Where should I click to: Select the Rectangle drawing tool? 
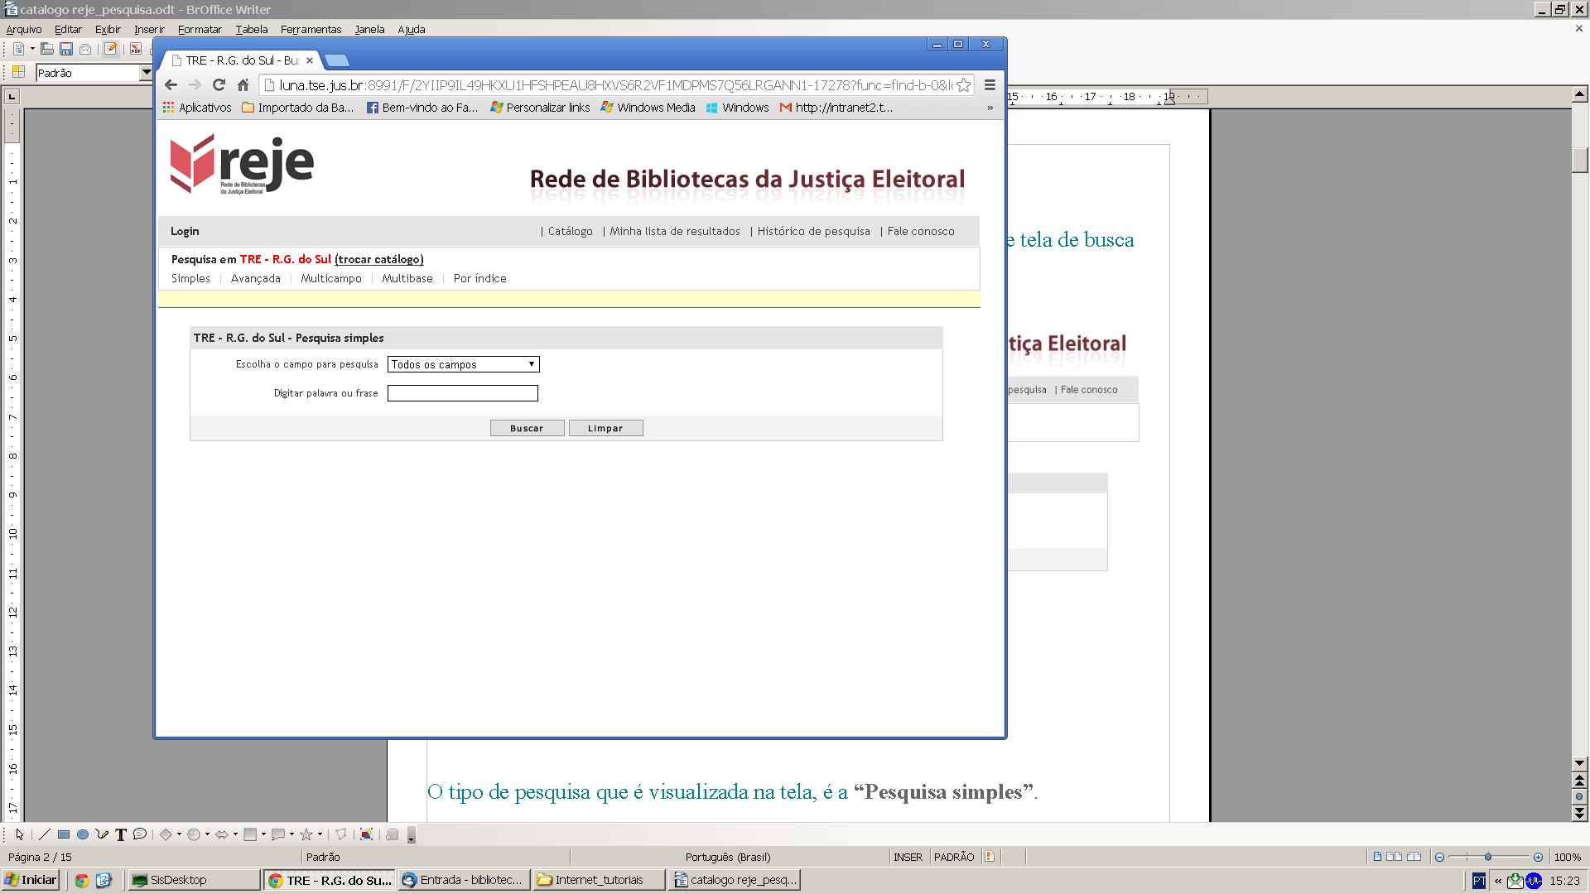click(64, 834)
